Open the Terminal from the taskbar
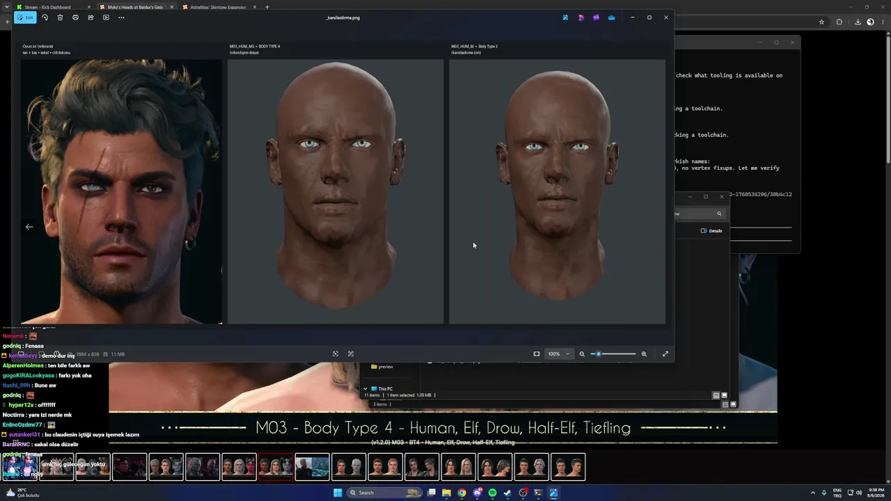The height and width of the screenshot is (501, 891). 538,493
